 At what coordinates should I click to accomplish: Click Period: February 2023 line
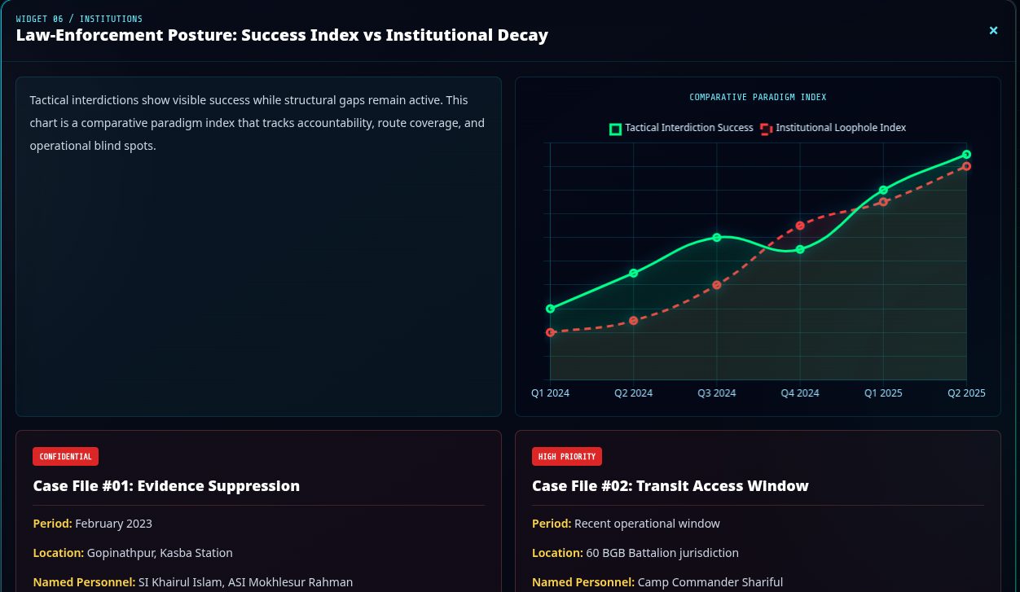tap(93, 524)
